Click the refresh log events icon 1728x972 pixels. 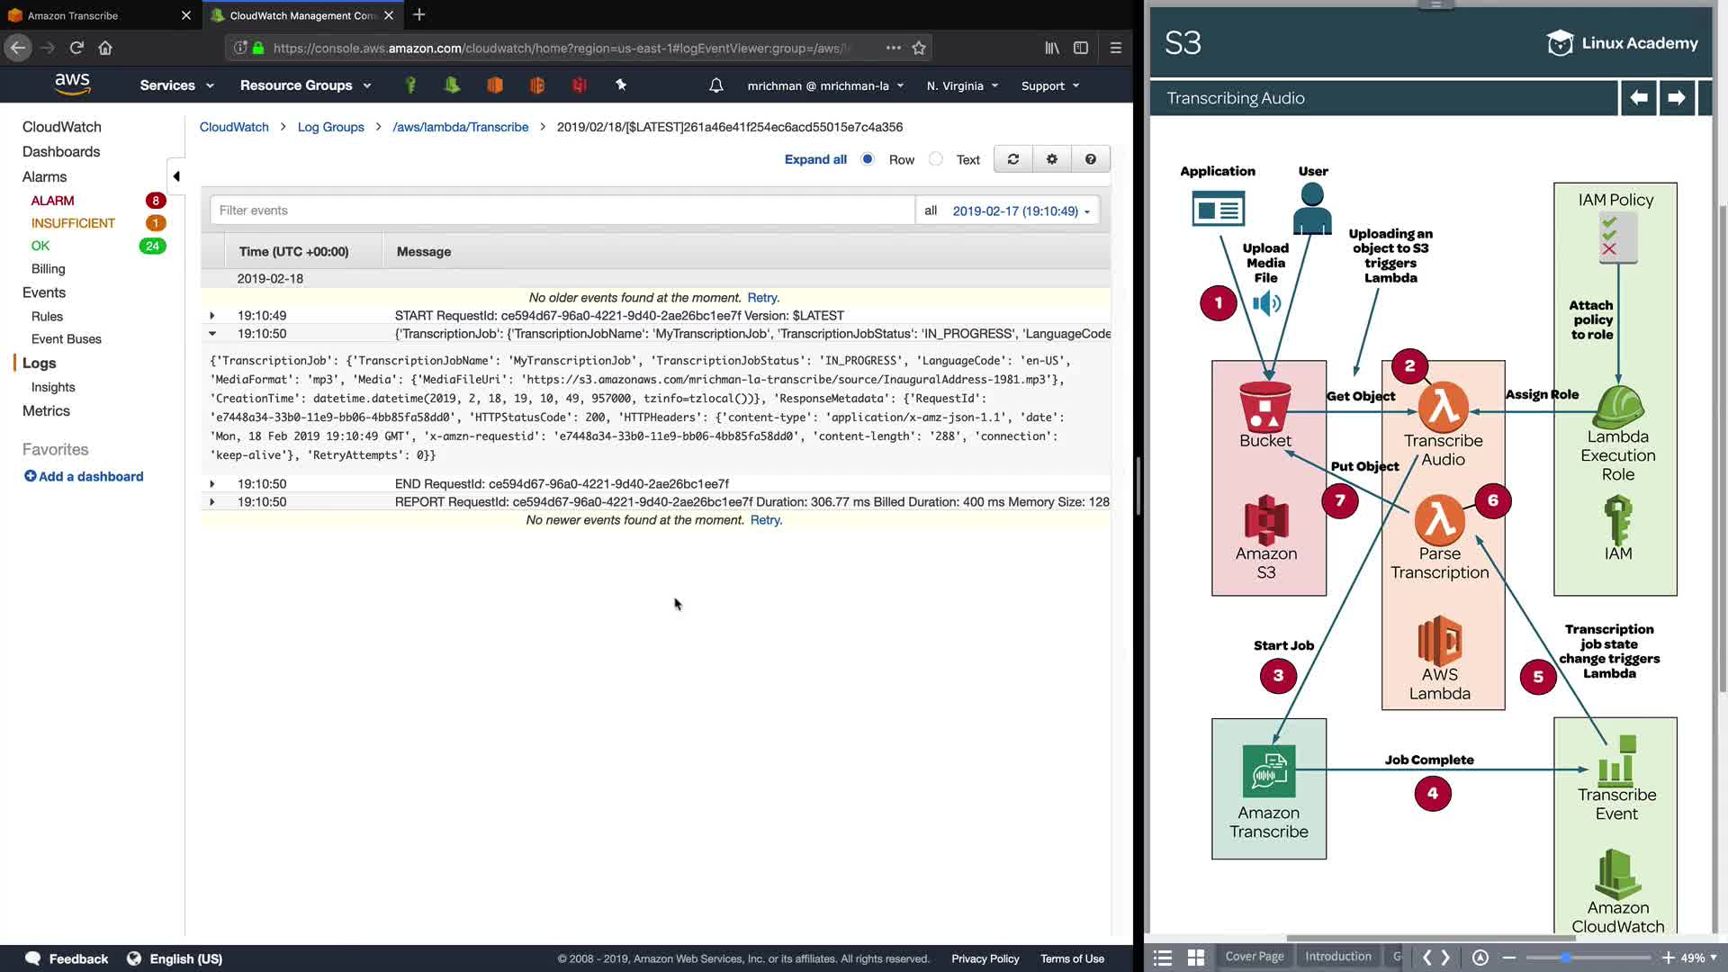click(x=1013, y=159)
